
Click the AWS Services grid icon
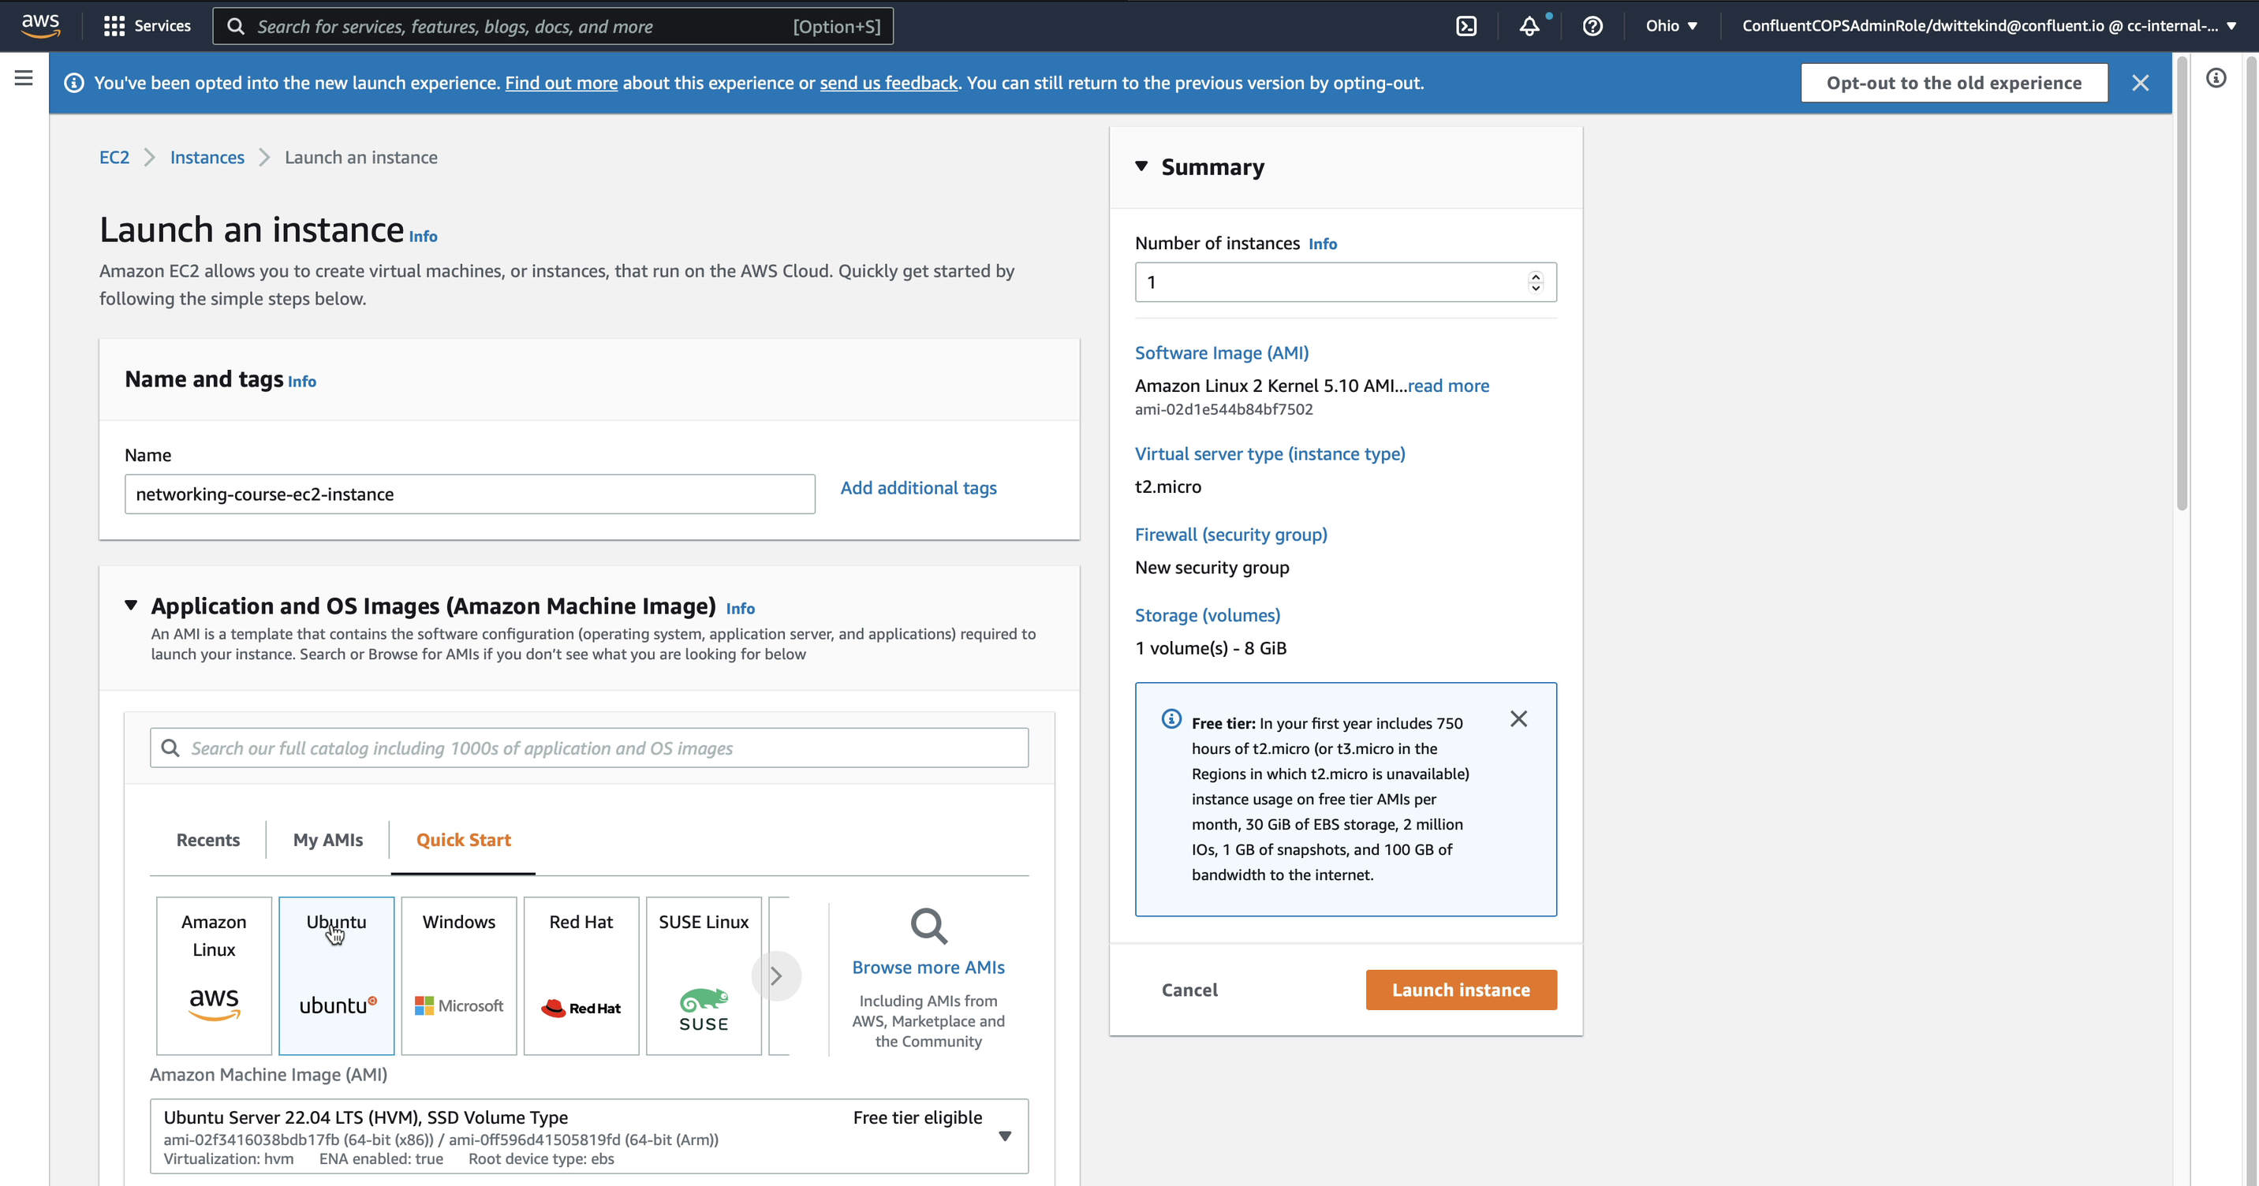pos(115,25)
